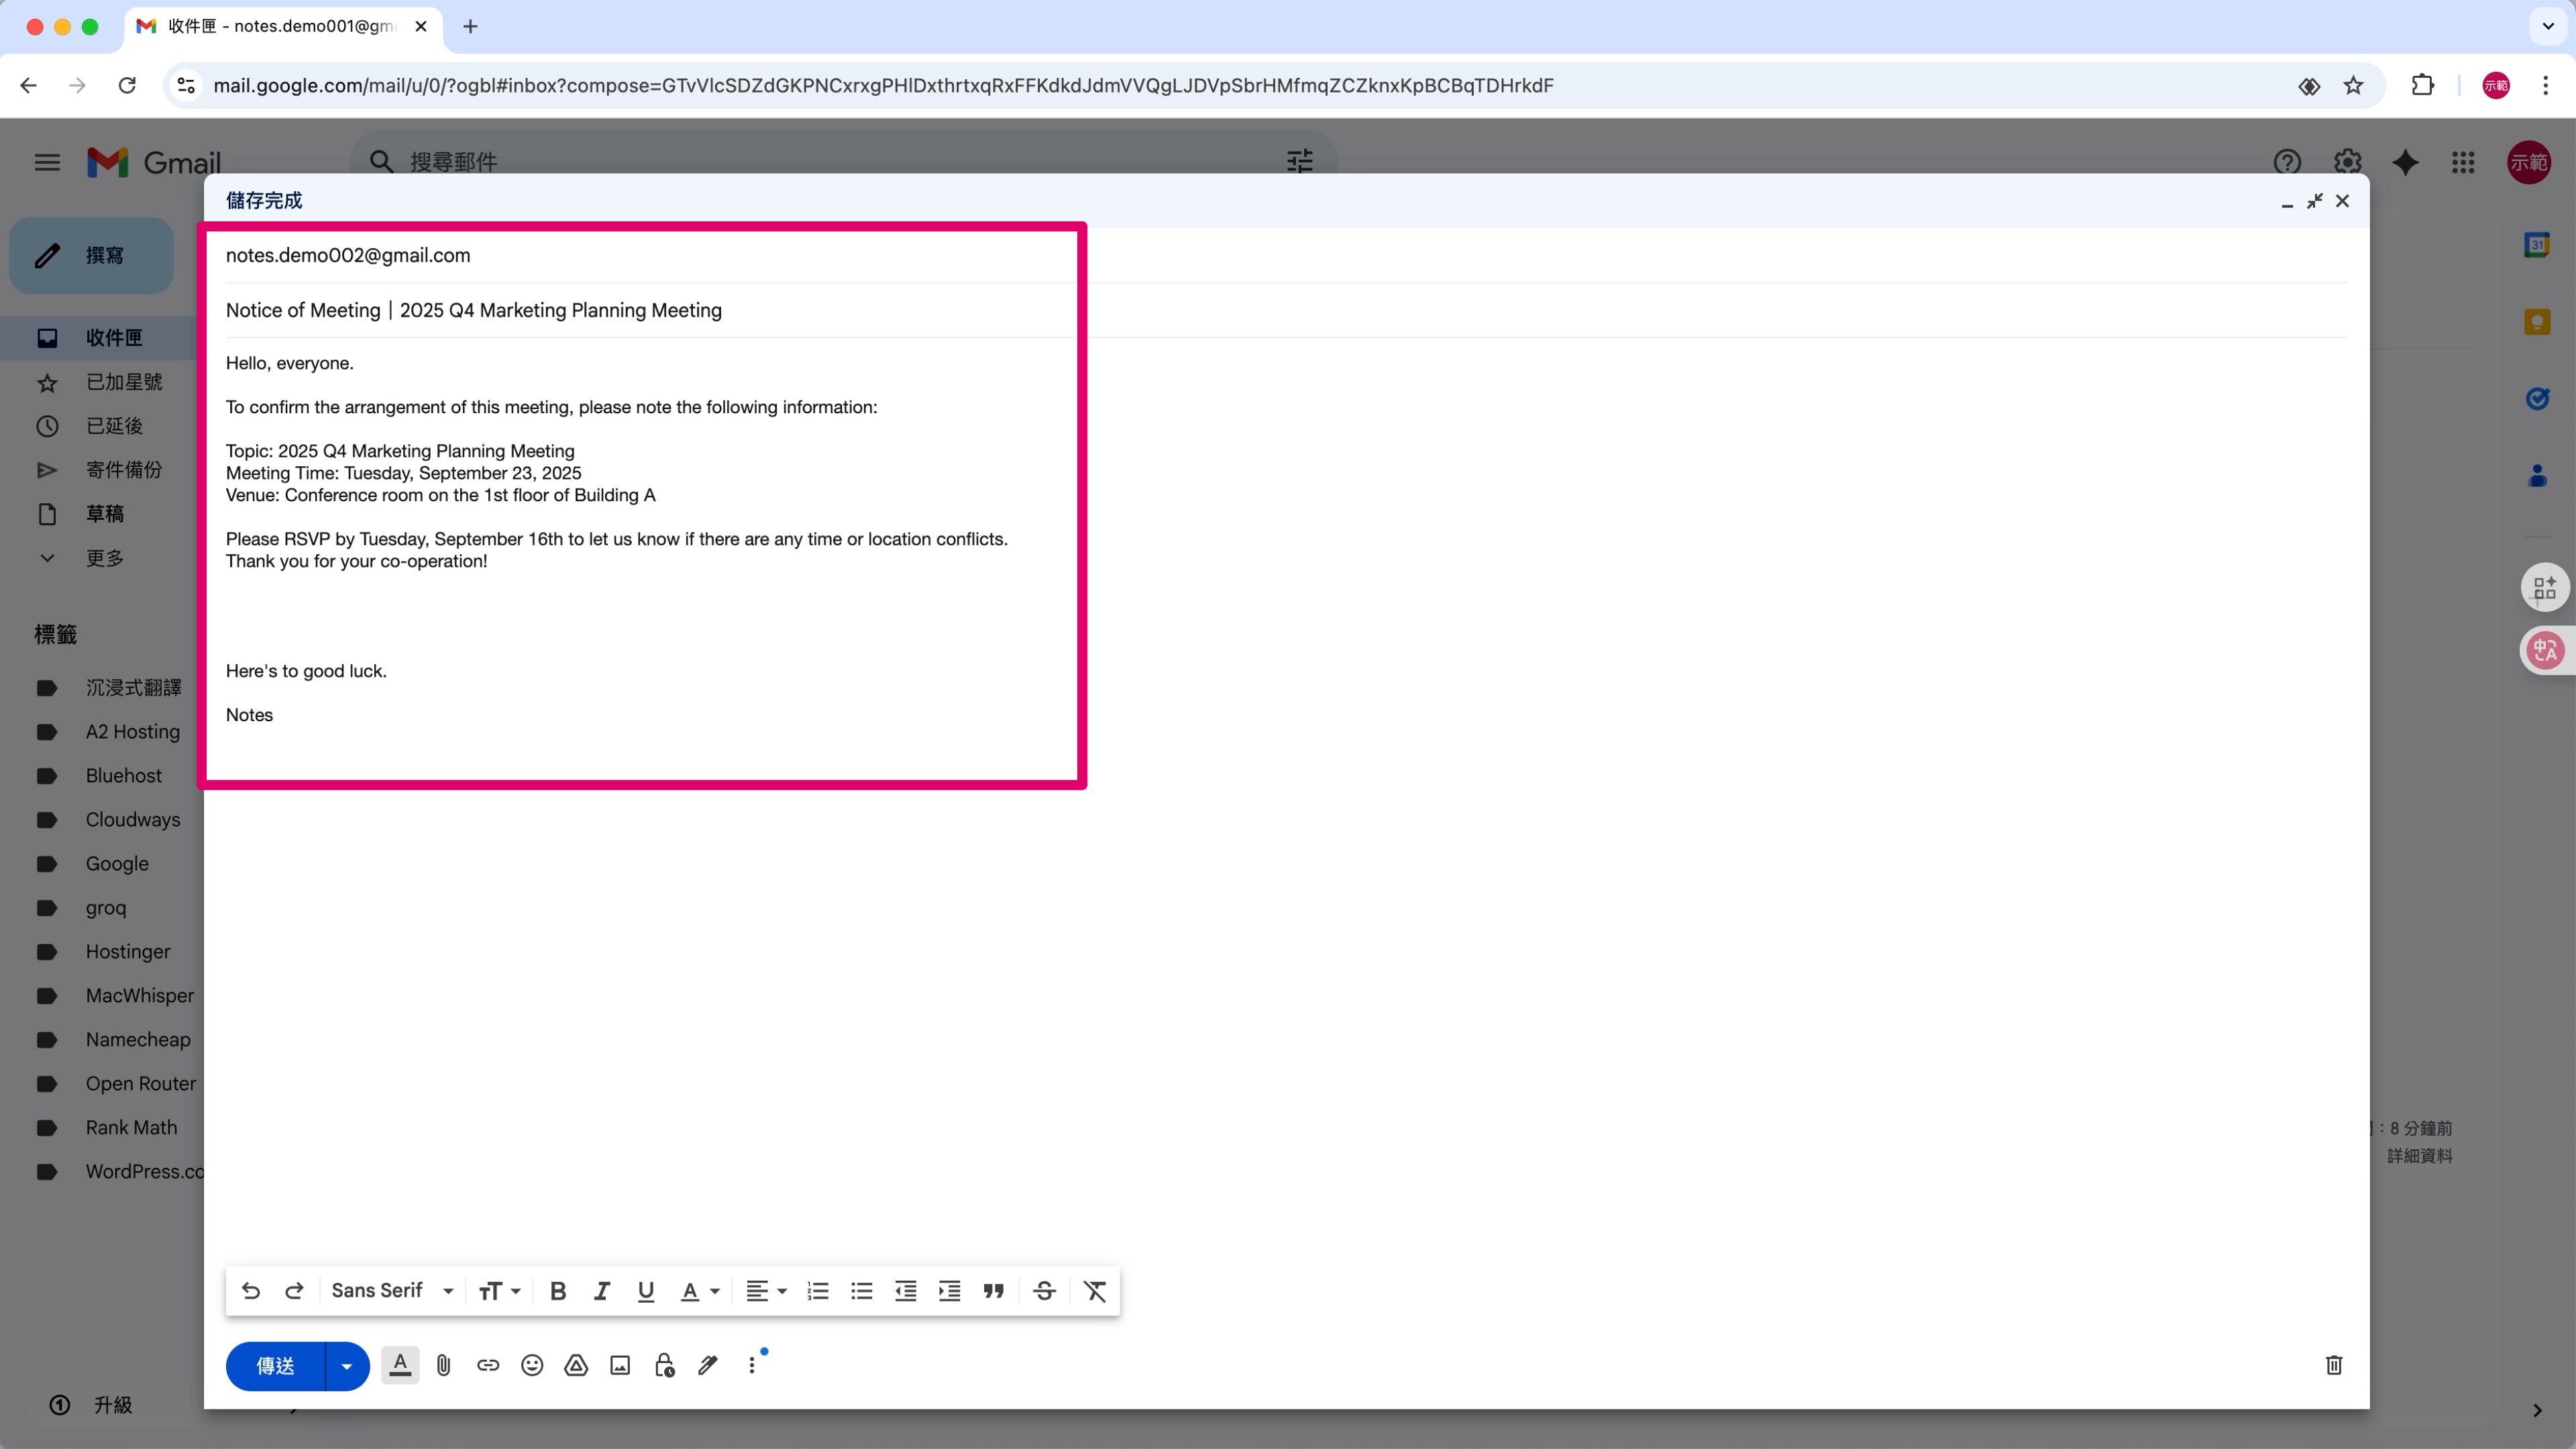Viewport: 2576px width, 1449px height.
Task: Open the text color picker
Action: [700, 1291]
